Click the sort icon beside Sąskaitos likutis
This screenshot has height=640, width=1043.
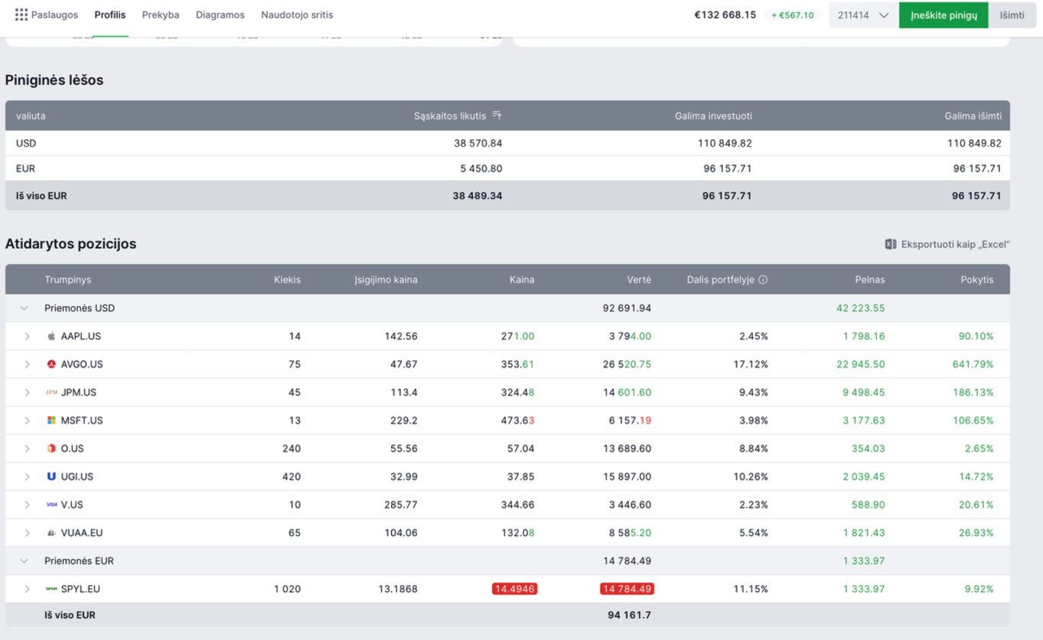[497, 115]
